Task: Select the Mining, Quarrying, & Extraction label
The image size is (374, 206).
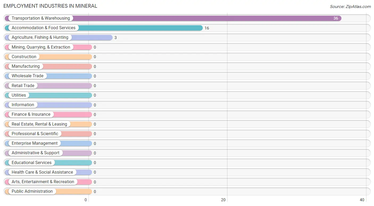Action: [41, 47]
